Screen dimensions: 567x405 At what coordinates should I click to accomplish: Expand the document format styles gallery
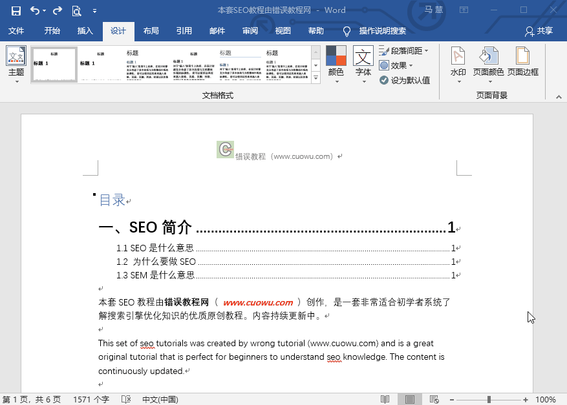316,78
